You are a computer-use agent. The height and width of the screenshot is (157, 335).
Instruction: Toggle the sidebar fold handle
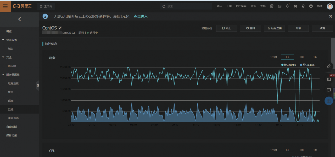pyautogui.click(x=38, y=85)
